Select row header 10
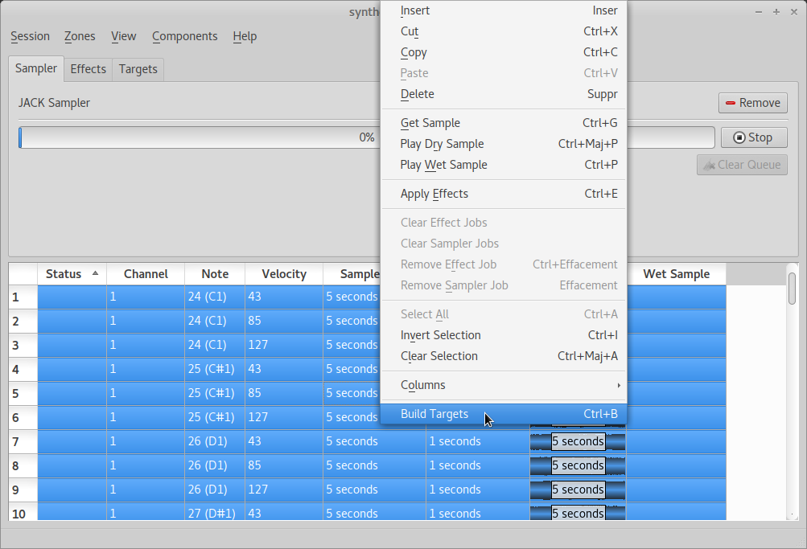Viewport: 807px width, 549px height. pyautogui.click(x=23, y=514)
